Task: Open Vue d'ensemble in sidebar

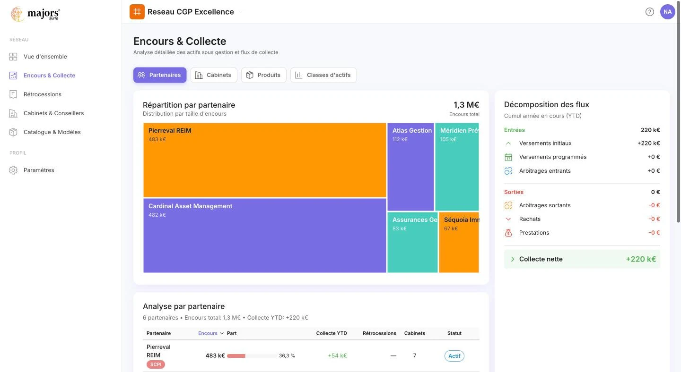Action: point(45,57)
